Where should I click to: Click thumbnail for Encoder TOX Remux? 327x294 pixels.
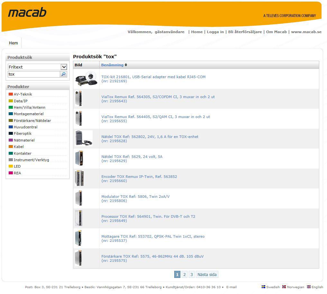click(x=79, y=178)
